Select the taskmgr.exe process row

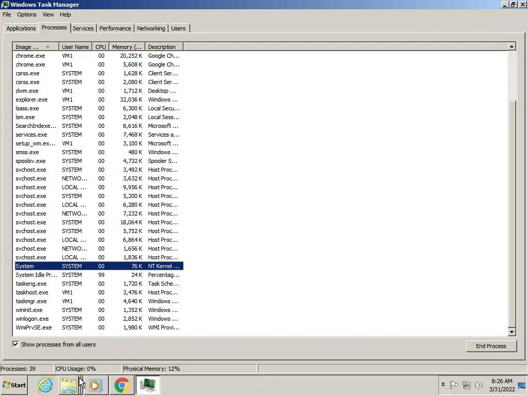click(x=99, y=301)
